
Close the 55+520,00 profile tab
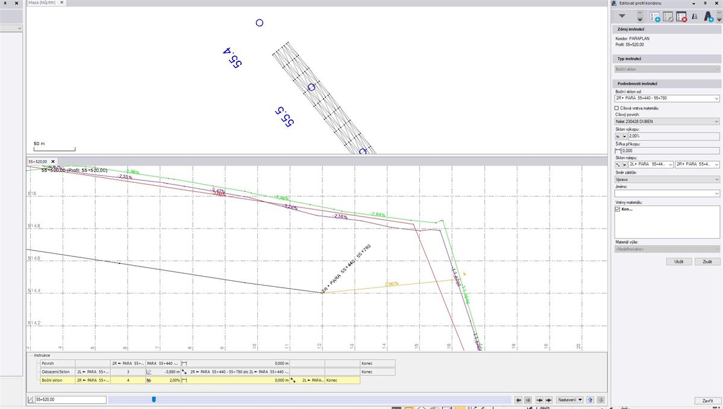53,162
